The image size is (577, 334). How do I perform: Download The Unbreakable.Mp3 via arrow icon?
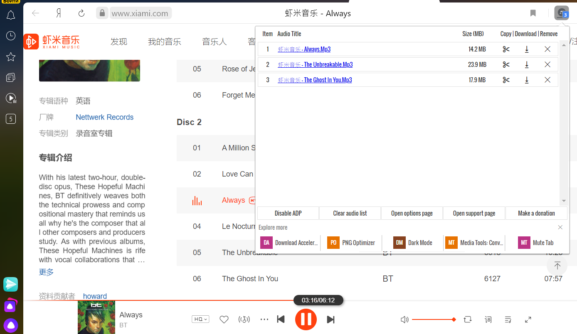[x=527, y=64]
